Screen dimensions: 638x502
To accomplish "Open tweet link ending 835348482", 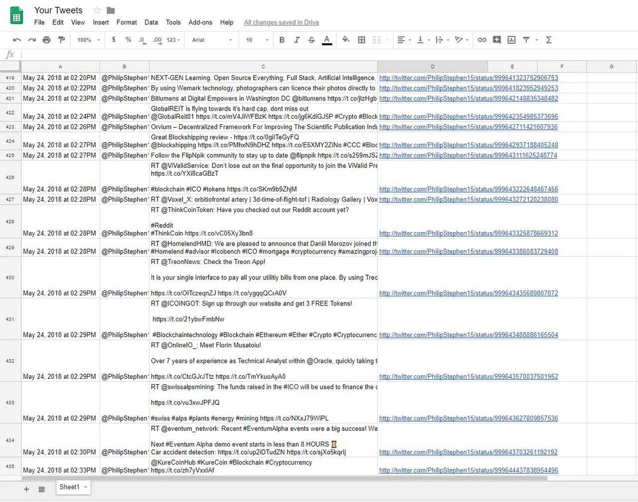I will pyautogui.click(x=469, y=99).
